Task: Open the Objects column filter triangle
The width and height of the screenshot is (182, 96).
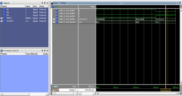Action: click(x=1, y=6)
